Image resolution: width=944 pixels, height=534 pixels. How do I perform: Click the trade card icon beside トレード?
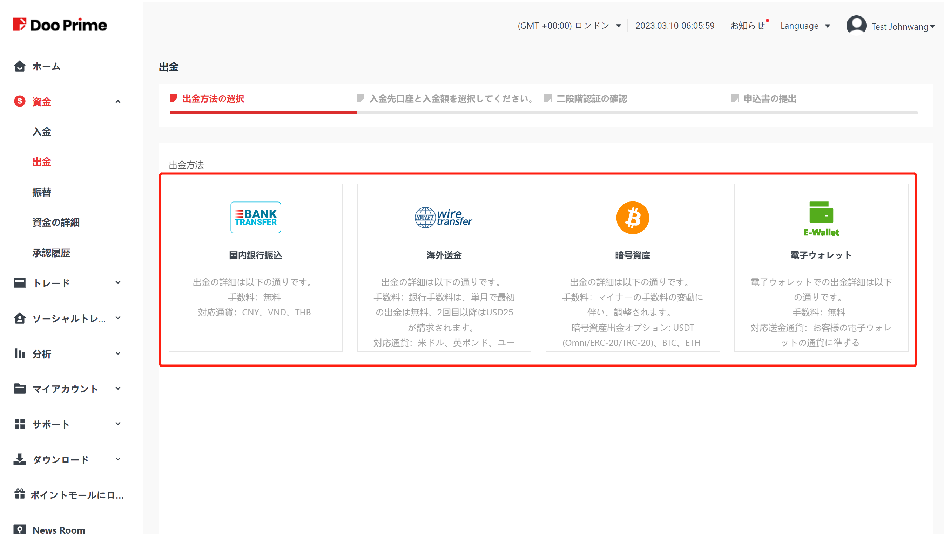click(19, 283)
